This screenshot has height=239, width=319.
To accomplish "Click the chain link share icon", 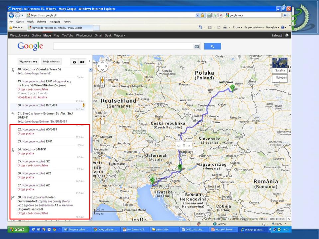I will coord(82,62).
